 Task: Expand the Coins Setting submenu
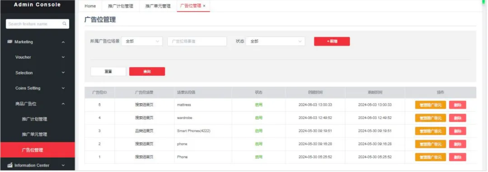[x=63, y=88]
